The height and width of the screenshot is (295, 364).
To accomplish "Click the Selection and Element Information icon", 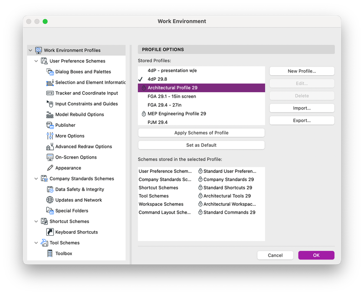I will coord(50,83).
